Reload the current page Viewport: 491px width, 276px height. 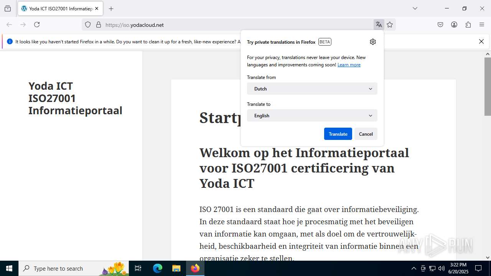coord(37,25)
